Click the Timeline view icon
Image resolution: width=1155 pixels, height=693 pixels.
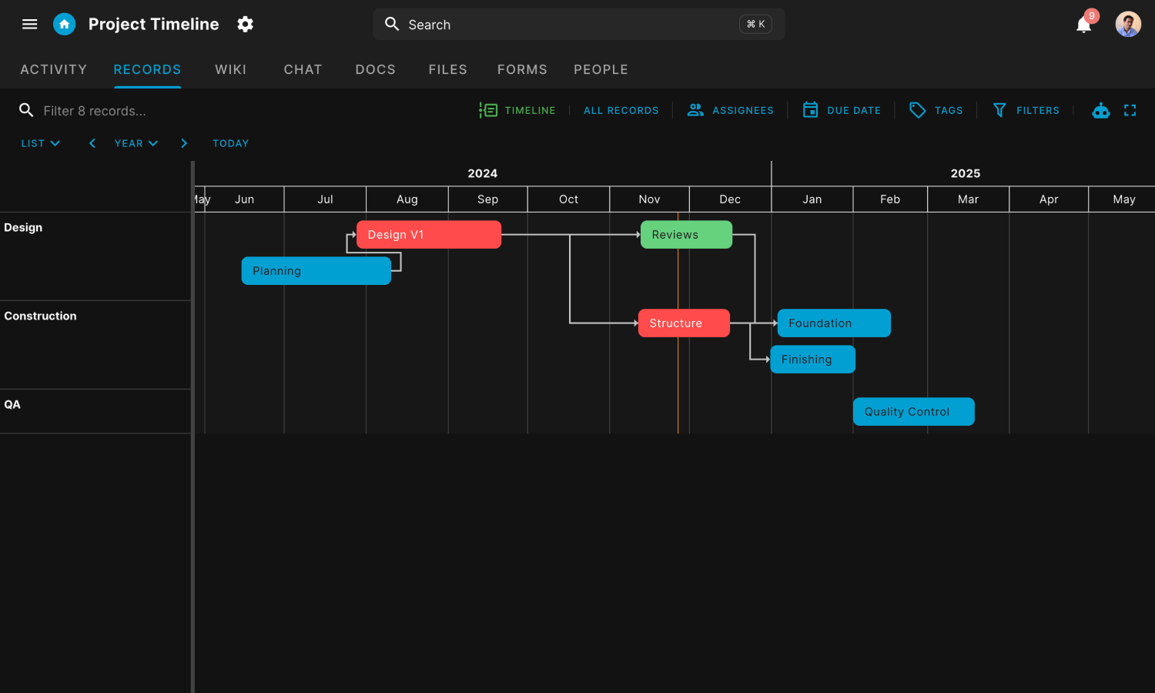(489, 110)
